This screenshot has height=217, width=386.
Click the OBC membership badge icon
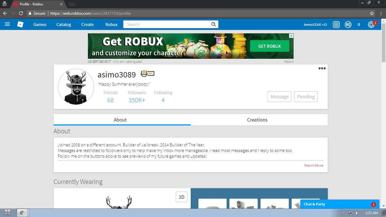(x=147, y=73)
